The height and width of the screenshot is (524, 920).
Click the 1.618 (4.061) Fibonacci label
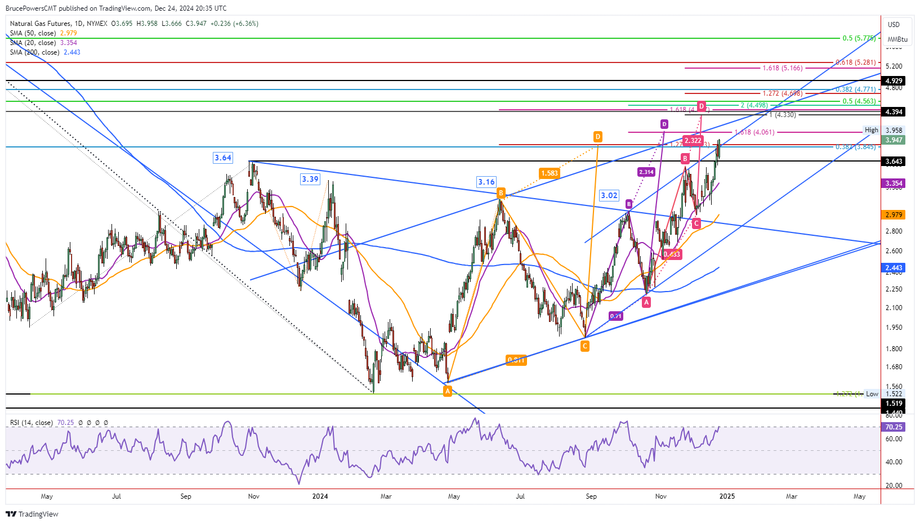click(x=754, y=132)
